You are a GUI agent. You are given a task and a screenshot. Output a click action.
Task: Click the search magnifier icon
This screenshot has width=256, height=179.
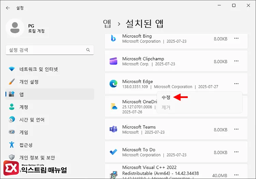point(88,50)
